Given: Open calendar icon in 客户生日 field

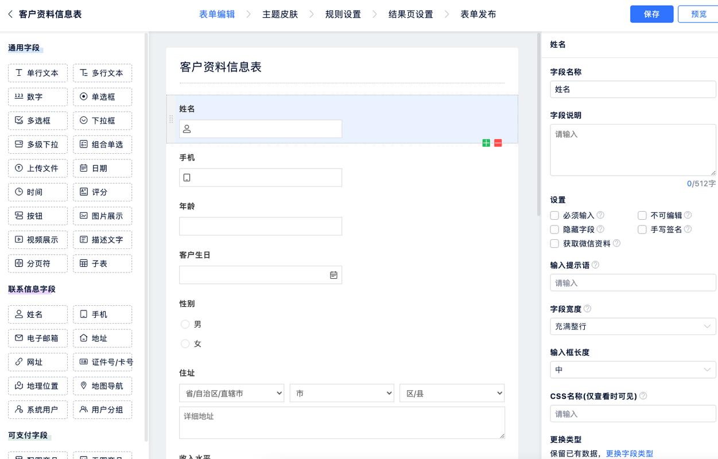Looking at the screenshot, I should (x=333, y=275).
